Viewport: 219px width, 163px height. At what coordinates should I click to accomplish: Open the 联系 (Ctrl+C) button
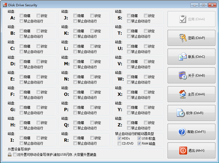tap(191, 57)
